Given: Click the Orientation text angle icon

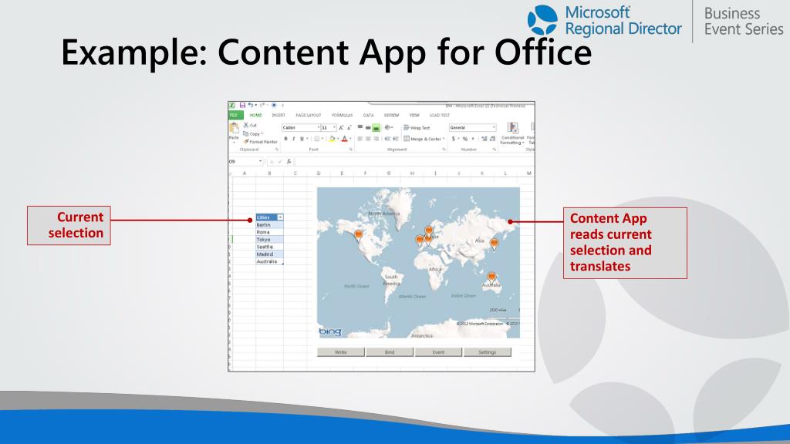Looking at the screenshot, I should click(387, 127).
